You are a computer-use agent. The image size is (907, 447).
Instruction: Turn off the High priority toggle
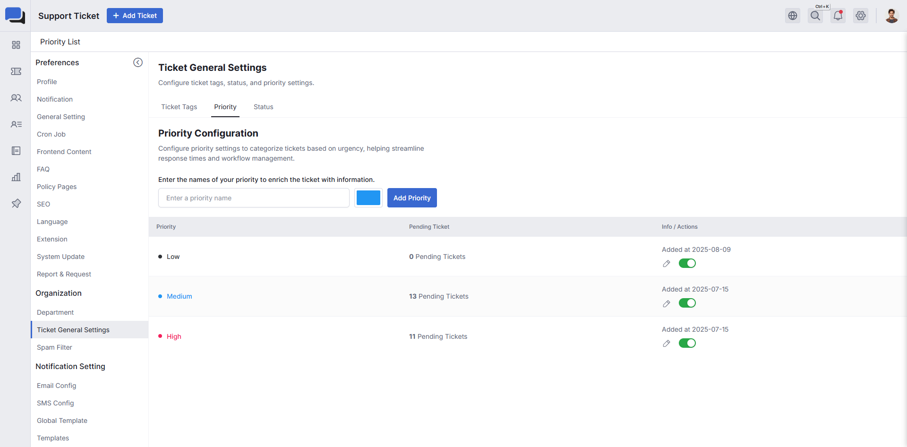(687, 343)
